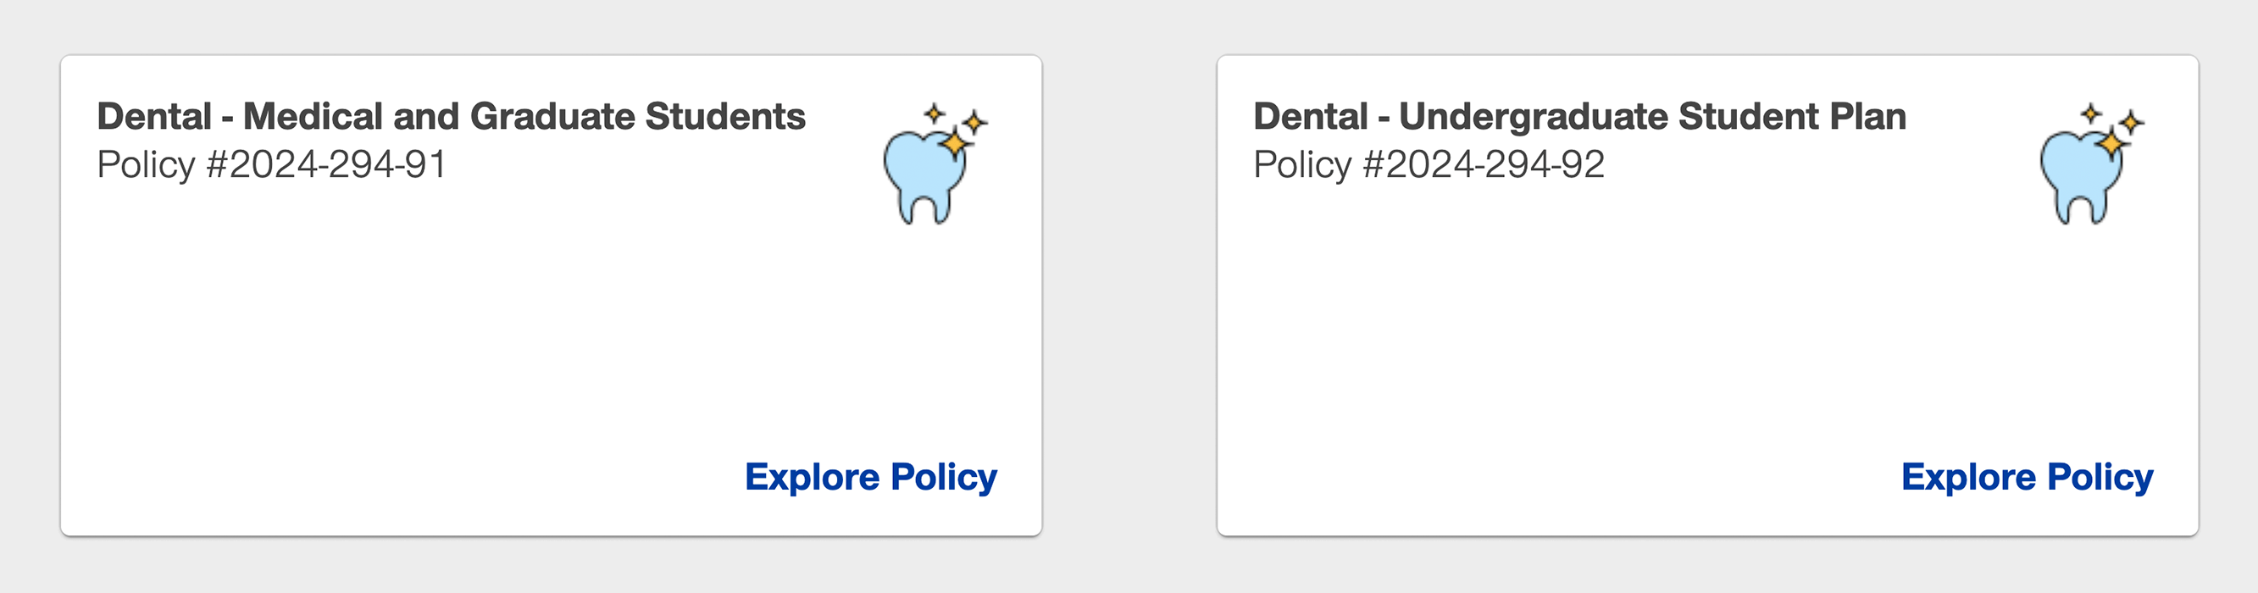
Task: Open Explore Policy for Undergraduate Student Plan
Action: 2027,476
